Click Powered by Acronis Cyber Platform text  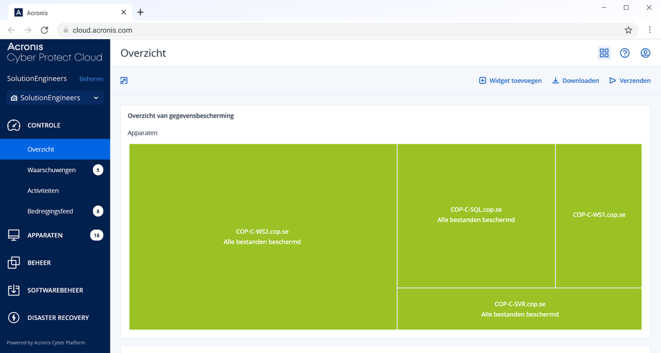click(x=46, y=342)
